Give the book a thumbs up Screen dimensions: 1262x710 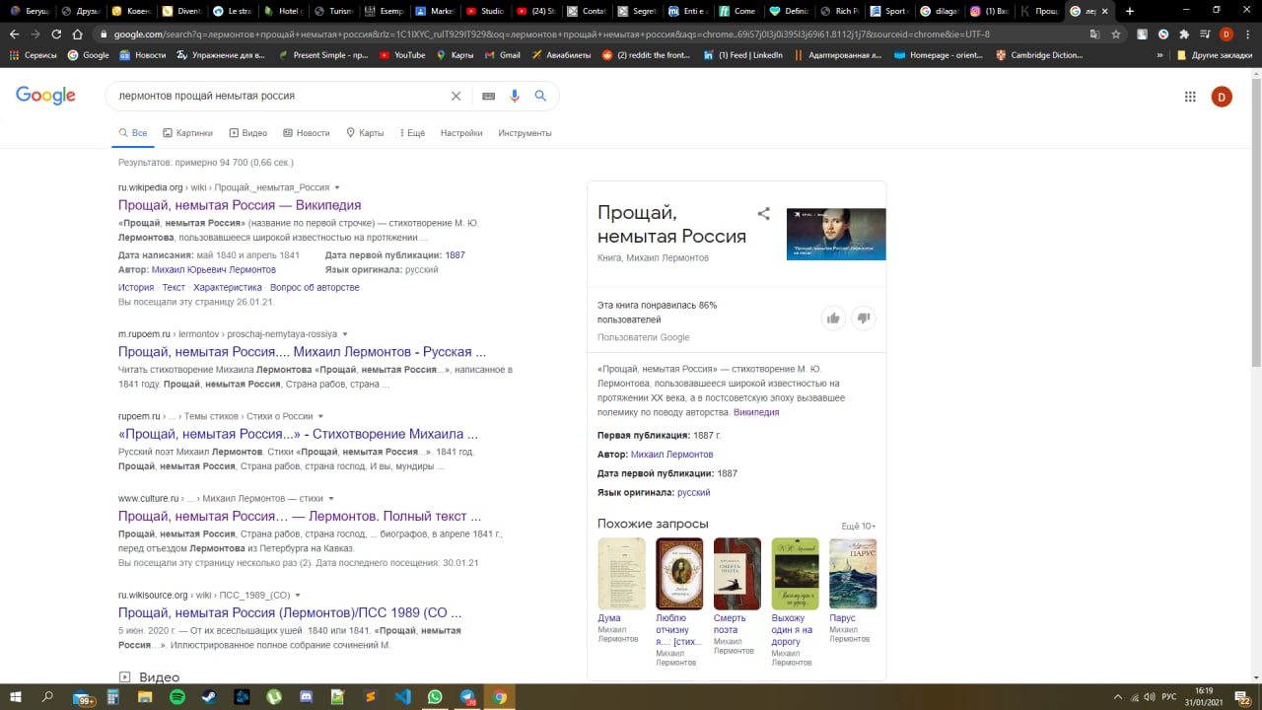coord(833,318)
